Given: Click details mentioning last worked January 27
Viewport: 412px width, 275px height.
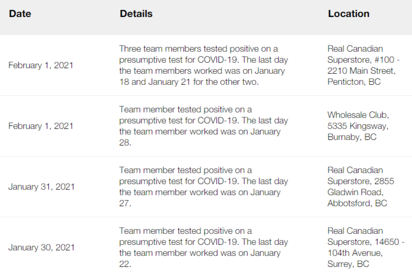Looking at the screenshot, I should click(x=204, y=187).
